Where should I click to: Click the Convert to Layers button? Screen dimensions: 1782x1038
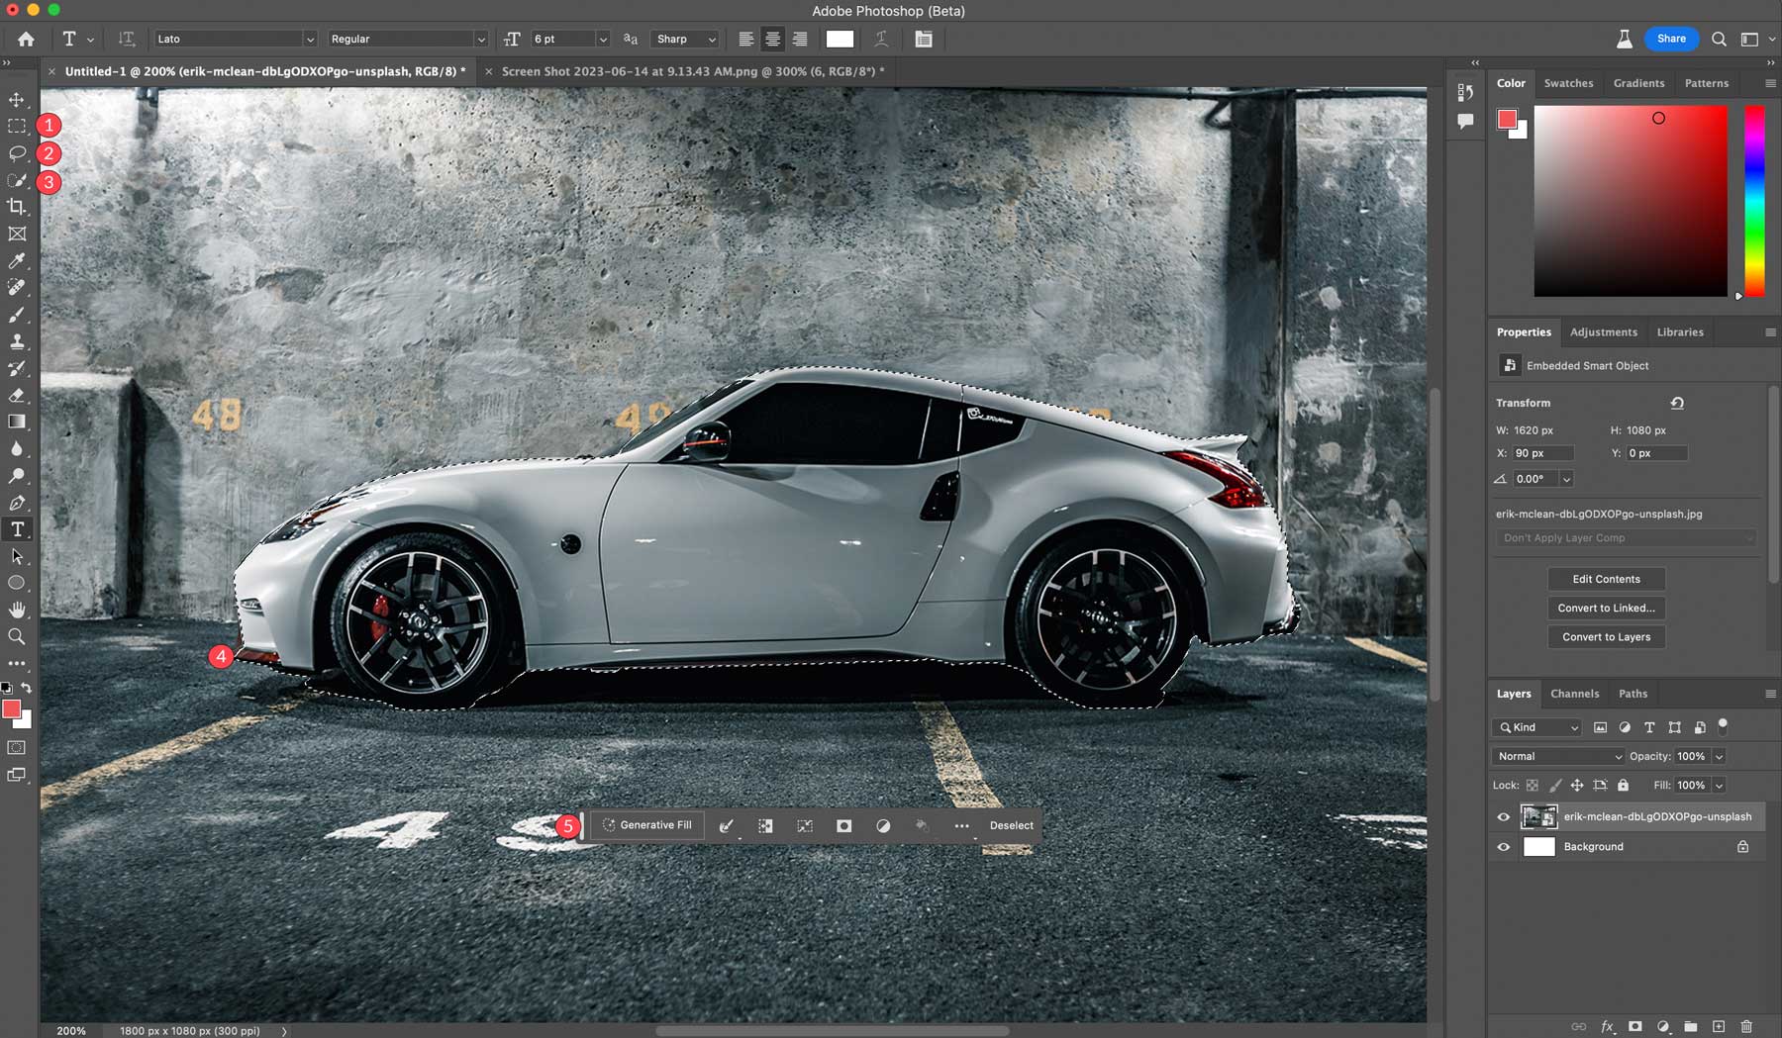[1606, 637]
